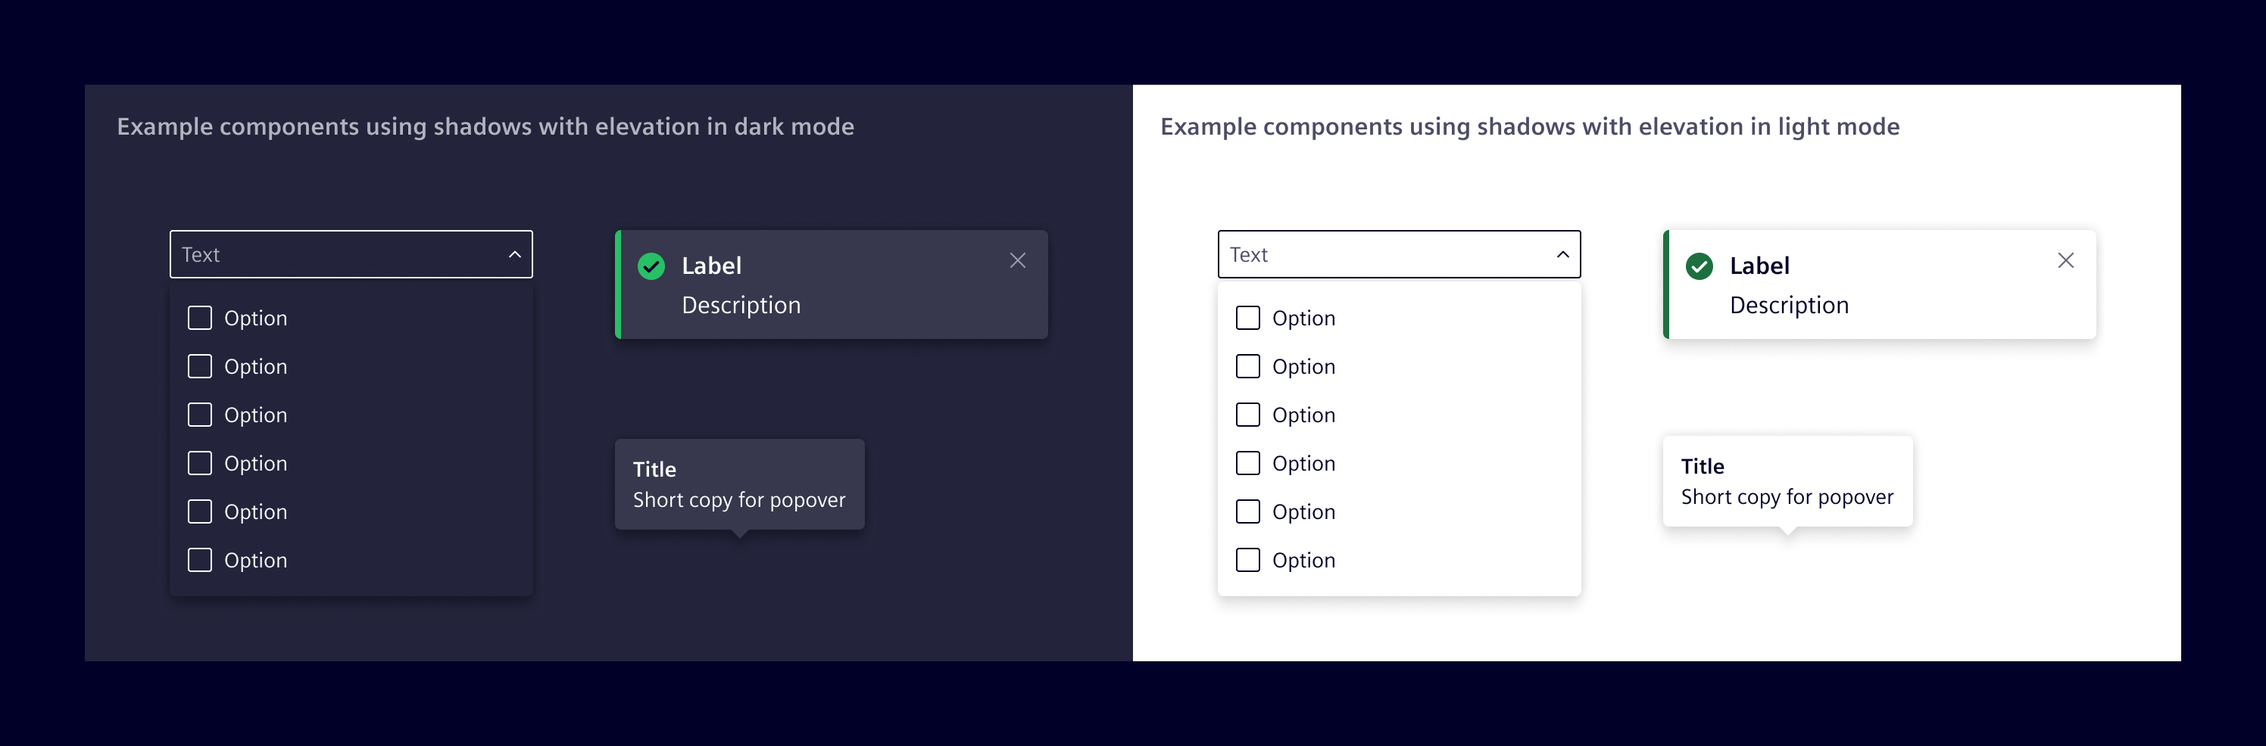Click the Title text in the dark popover

click(654, 468)
